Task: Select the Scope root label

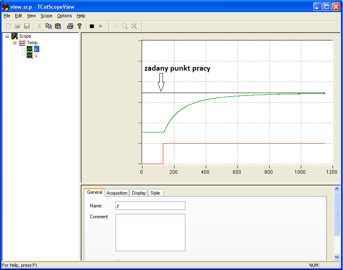Action: coord(25,36)
